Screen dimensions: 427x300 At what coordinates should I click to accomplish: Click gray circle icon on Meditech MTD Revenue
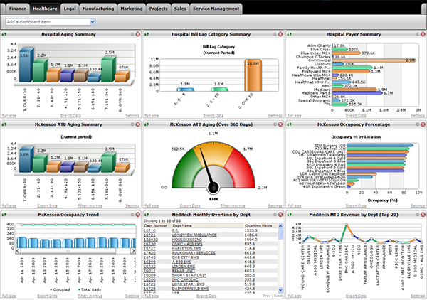[x=418, y=215]
